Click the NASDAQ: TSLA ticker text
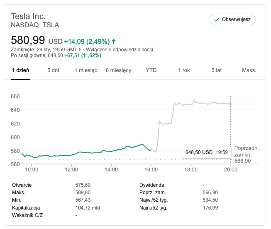 [x=35, y=25]
